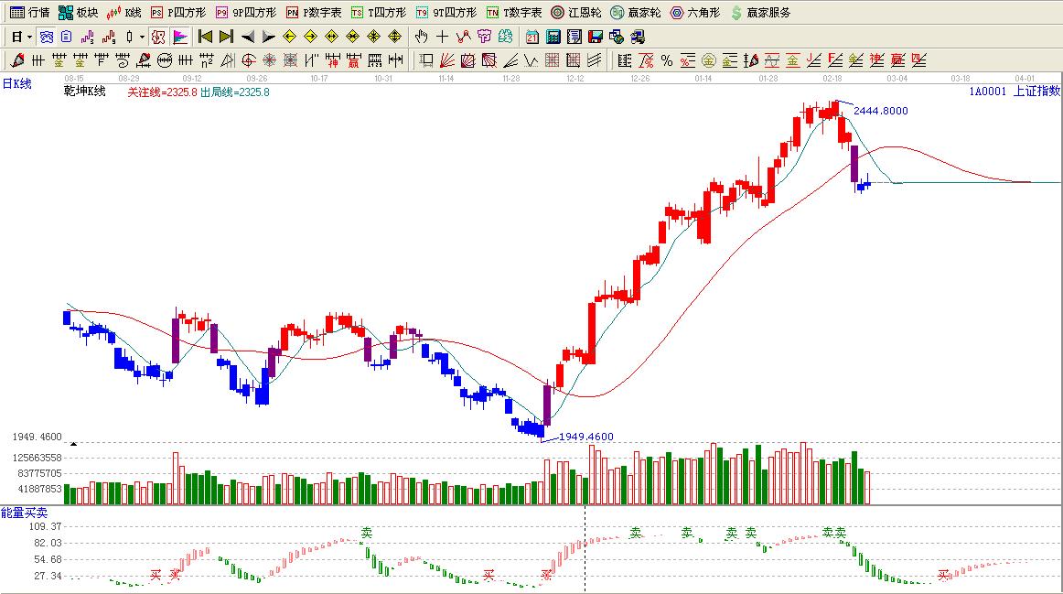Click the pencil drawing tool icon
The height and width of the screenshot is (594, 1063).
click(x=16, y=60)
